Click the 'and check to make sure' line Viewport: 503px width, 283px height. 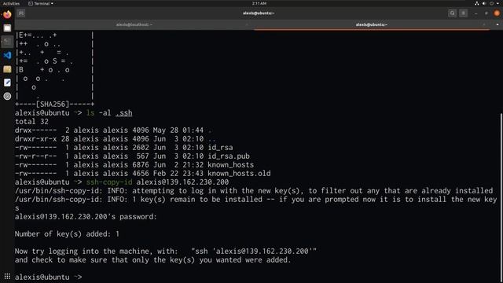point(152,260)
